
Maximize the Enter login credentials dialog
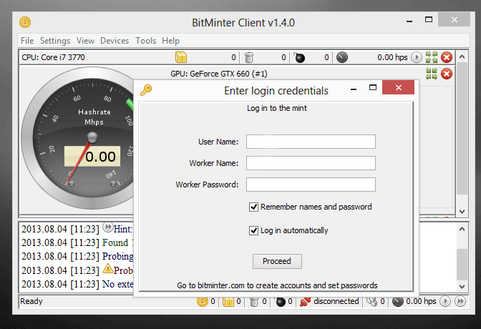[373, 88]
